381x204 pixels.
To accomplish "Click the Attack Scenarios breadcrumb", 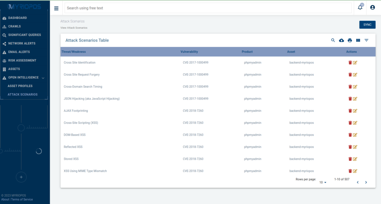I will coord(73,21).
